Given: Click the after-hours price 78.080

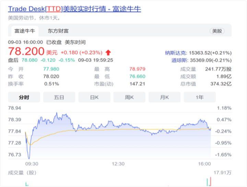Looking at the screenshot, I should [30, 60].
